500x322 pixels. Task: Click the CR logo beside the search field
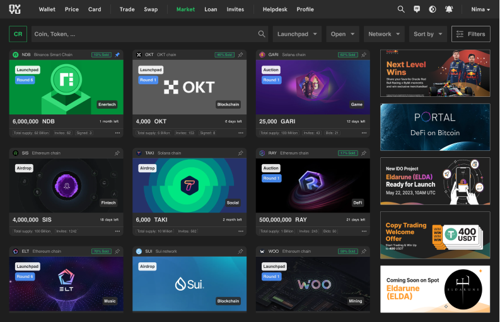click(x=18, y=34)
